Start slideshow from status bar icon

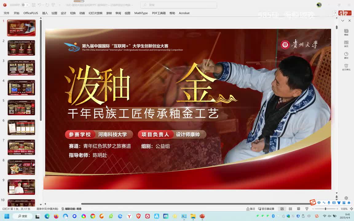click(x=307, y=209)
